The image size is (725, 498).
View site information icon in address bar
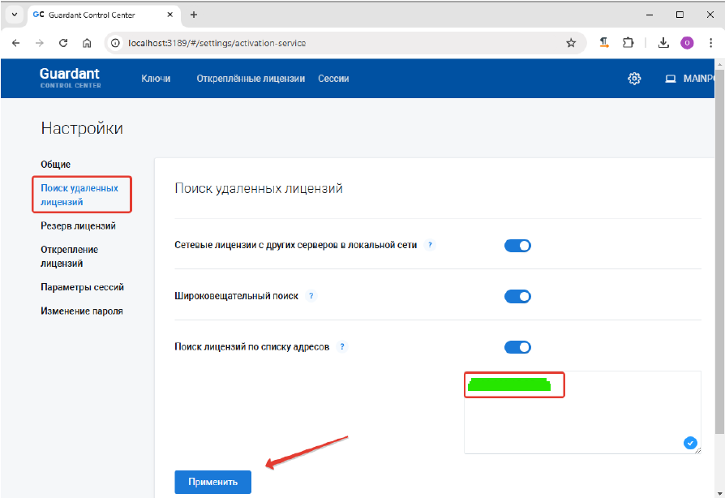coord(115,43)
